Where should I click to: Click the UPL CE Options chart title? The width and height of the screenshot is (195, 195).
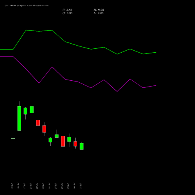tap(27, 6)
